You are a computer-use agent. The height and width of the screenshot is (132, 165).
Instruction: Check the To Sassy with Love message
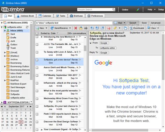[37, 52]
